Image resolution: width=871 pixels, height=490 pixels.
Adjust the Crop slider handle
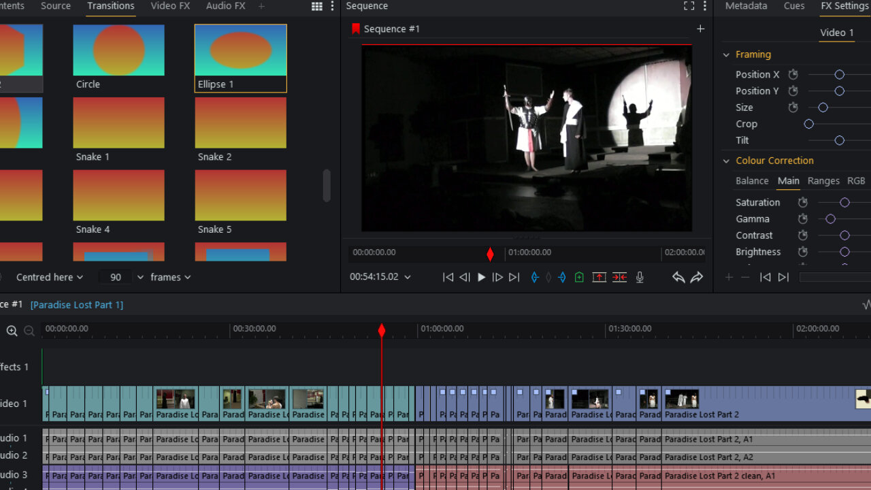coord(808,124)
